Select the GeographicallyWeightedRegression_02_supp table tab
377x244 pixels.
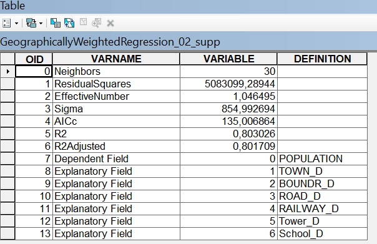click(x=110, y=42)
